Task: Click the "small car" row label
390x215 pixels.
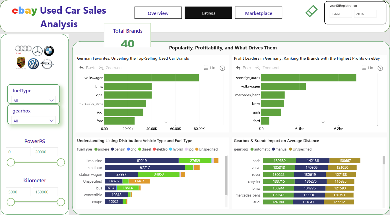Action: [95, 168]
